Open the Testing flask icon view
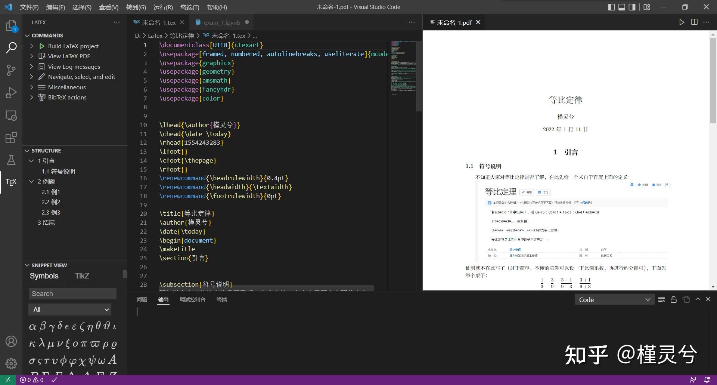 coord(11,160)
